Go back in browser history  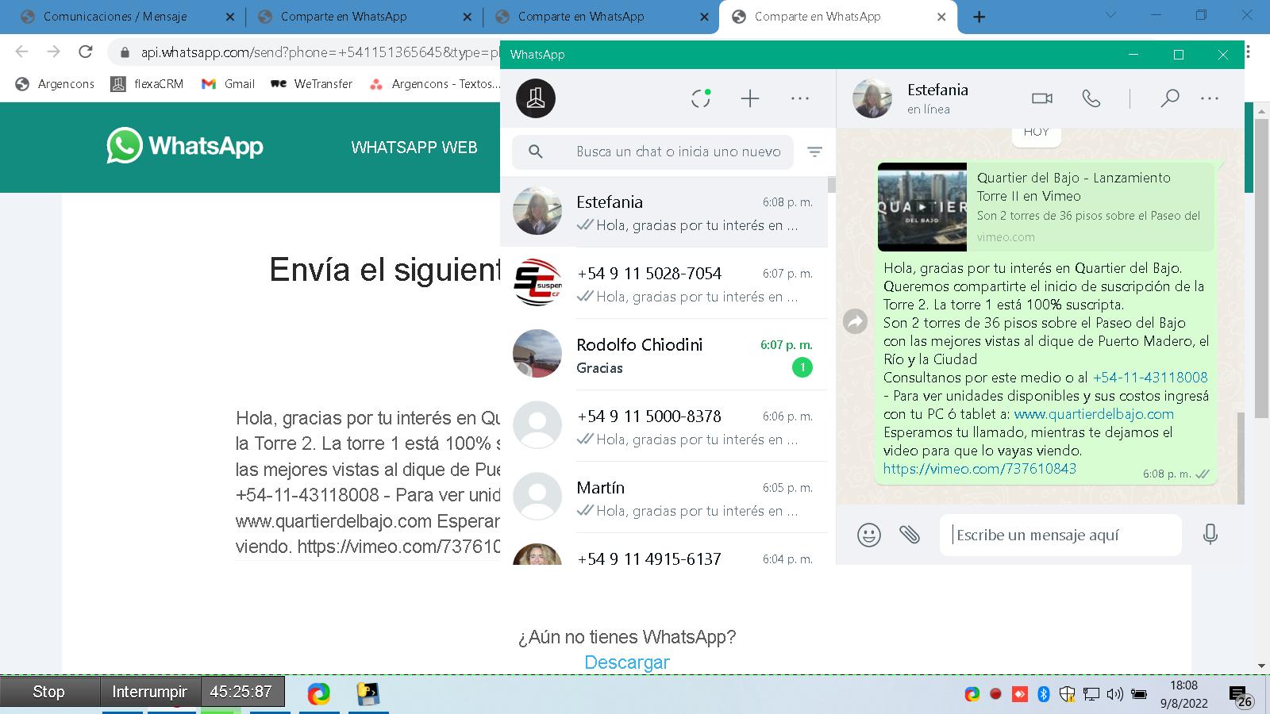tap(21, 52)
